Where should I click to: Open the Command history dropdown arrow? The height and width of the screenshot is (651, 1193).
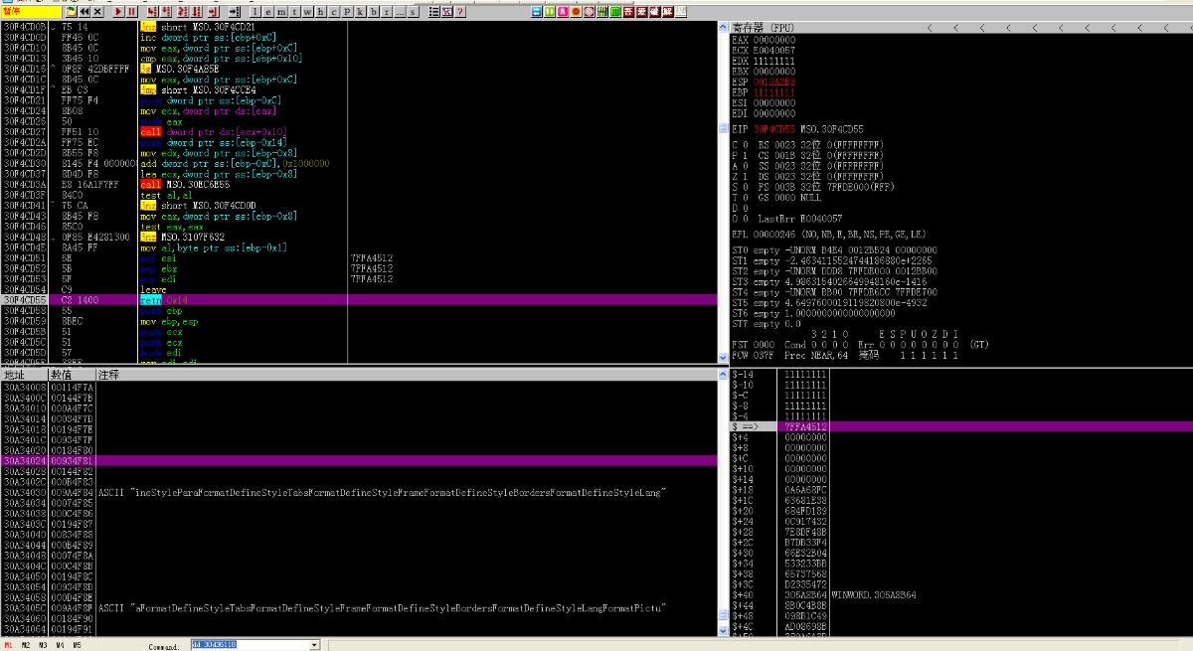point(314,645)
